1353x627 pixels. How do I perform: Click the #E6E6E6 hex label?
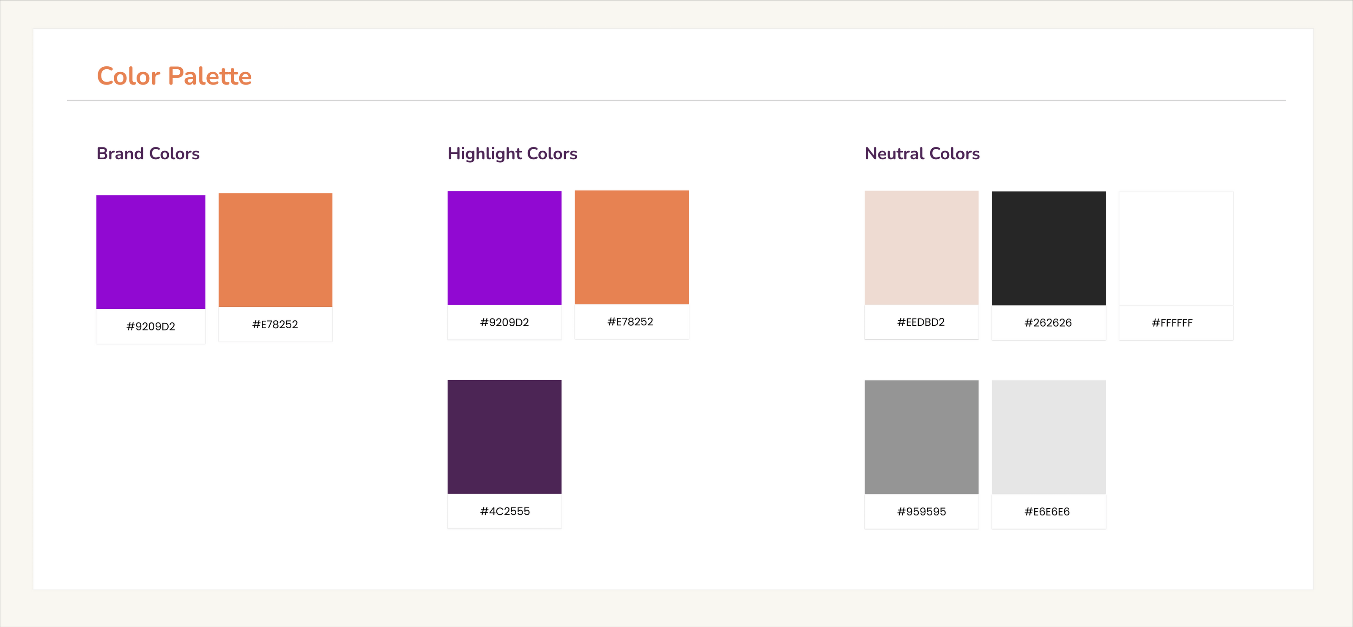click(x=1047, y=512)
